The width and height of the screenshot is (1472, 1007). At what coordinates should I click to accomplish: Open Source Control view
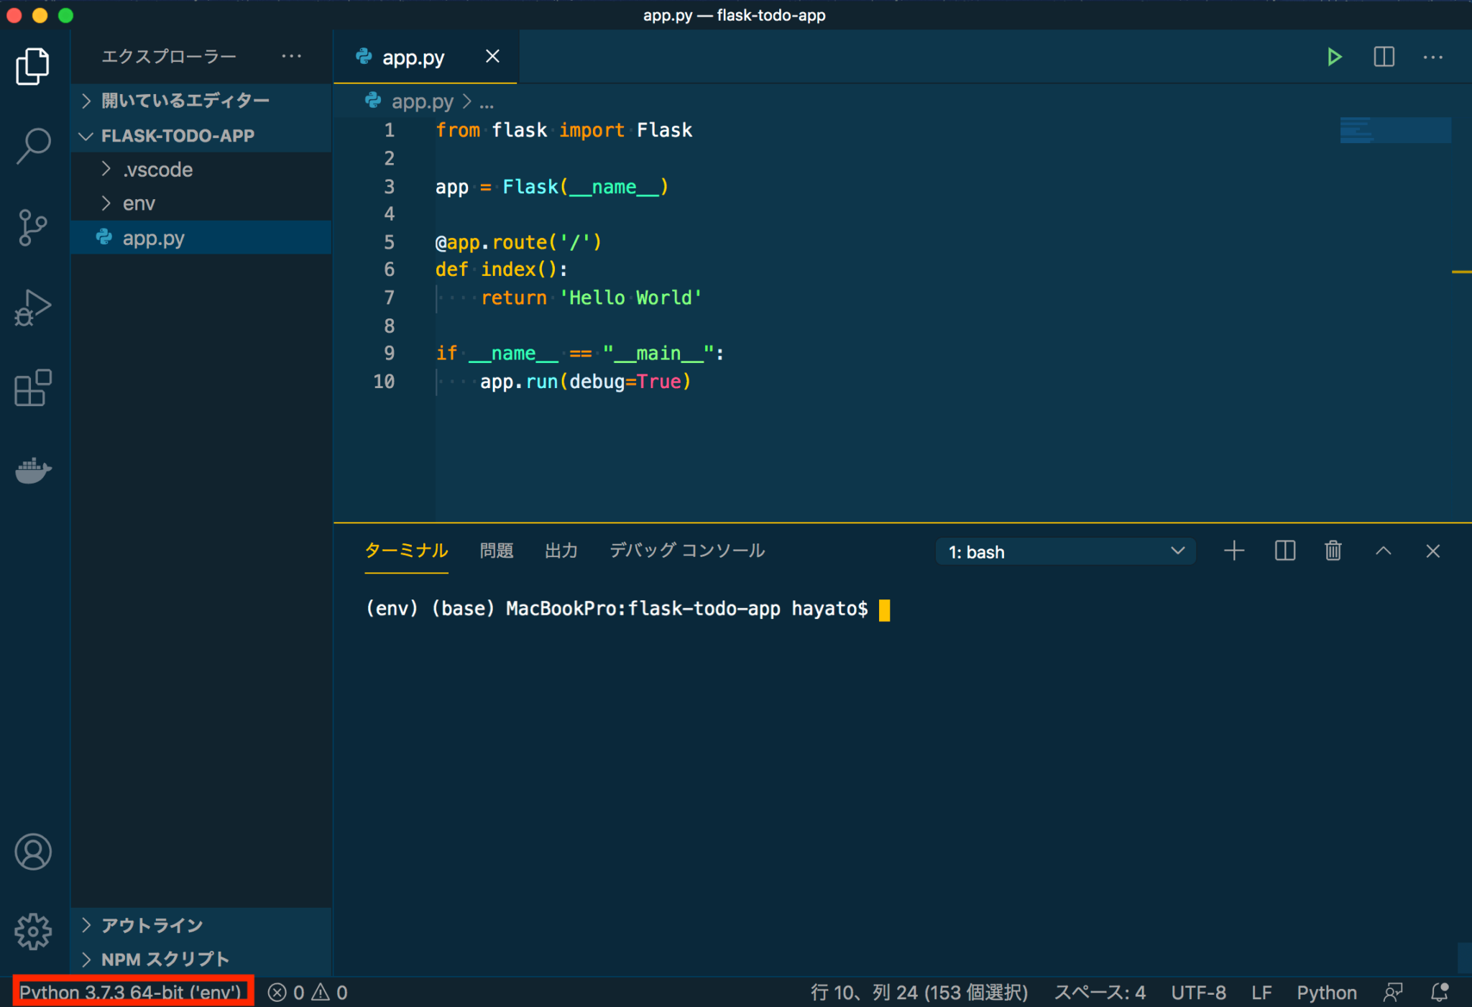click(33, 227)
